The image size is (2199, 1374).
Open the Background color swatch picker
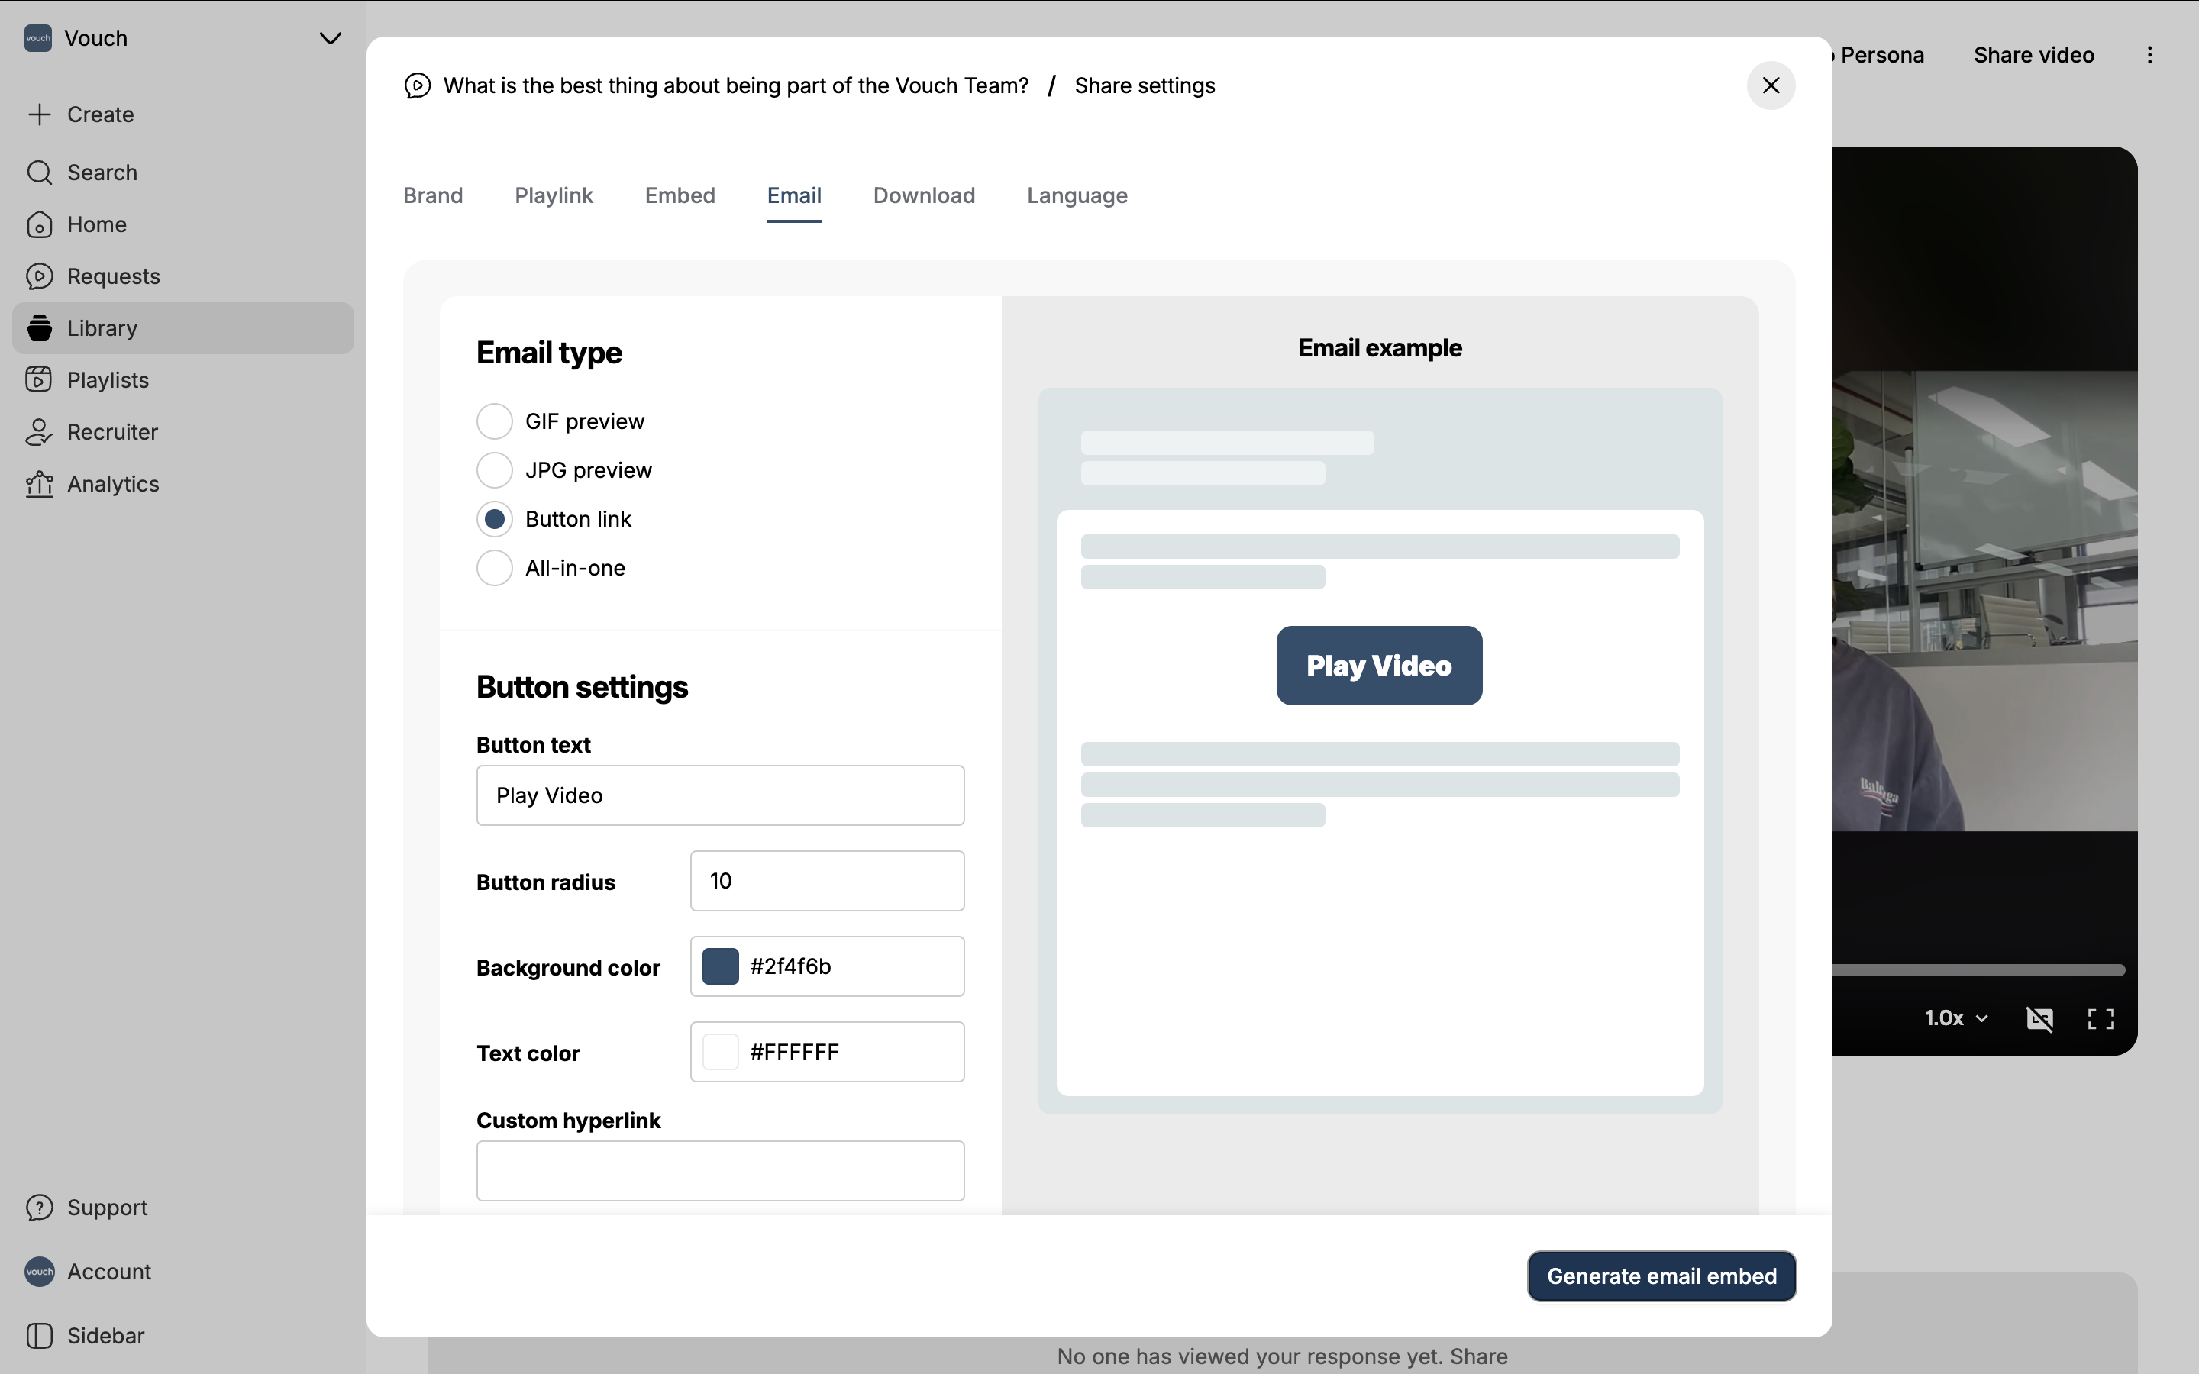[x=721, y=966]
